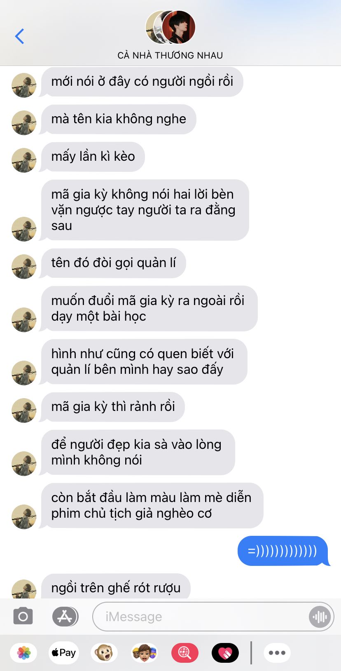Tap message "mấy lần kì kèo"
Viewport: 341px width, 671px height.
tap(93, 157)
